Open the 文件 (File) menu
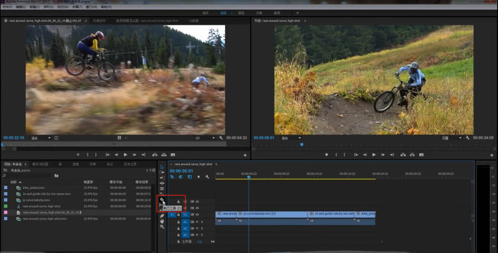The width and height of the screenshot is (498, 253). 7,7
